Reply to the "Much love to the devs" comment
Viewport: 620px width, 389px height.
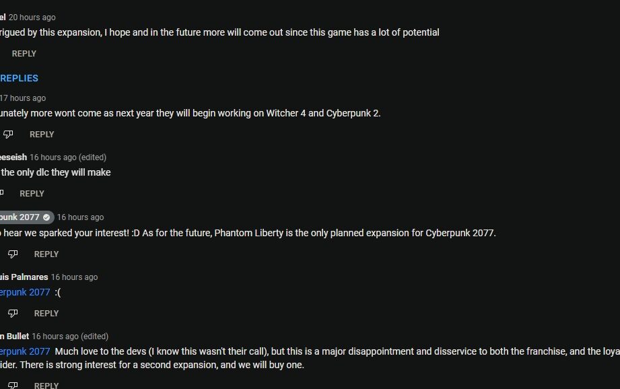(46, 386)
